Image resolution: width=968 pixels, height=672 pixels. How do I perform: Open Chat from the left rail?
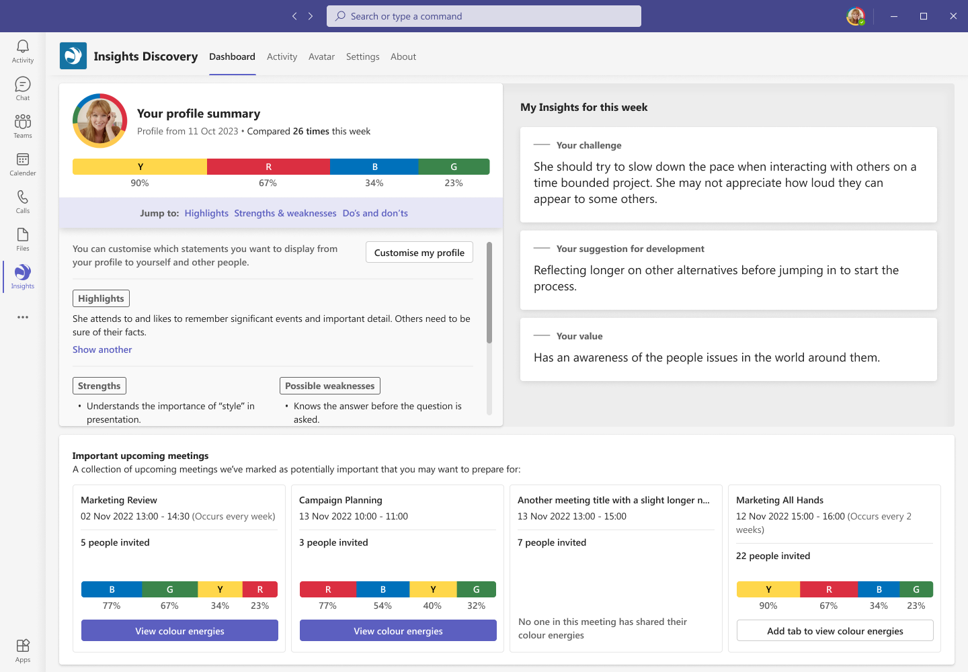pos(23,89)
